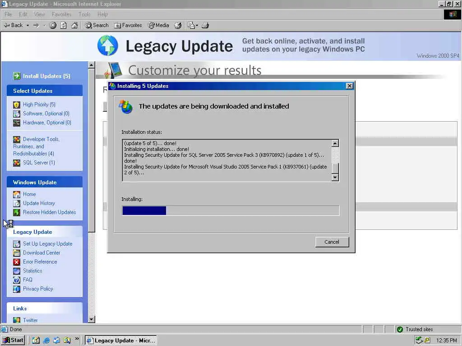Click the Install Updates (5) arrow icon

17,76
